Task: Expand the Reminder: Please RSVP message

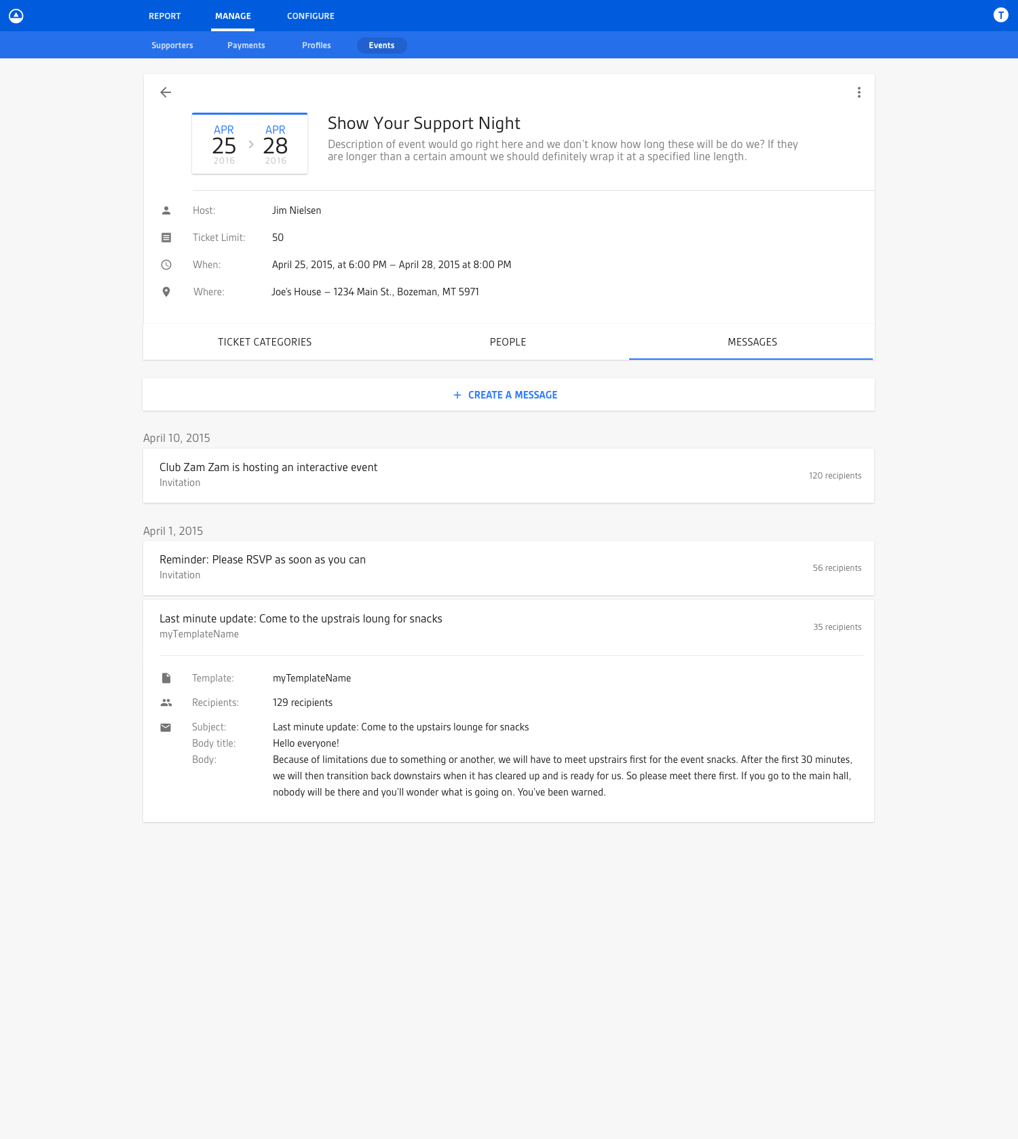Action: [x=508, y=568]
